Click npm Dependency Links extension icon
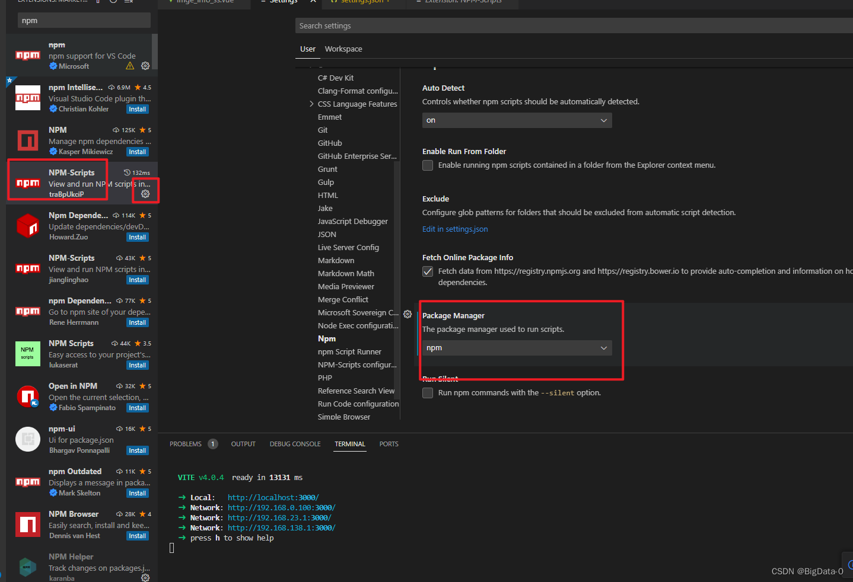Viewport: 853px width, 582px height. (28, 311)
